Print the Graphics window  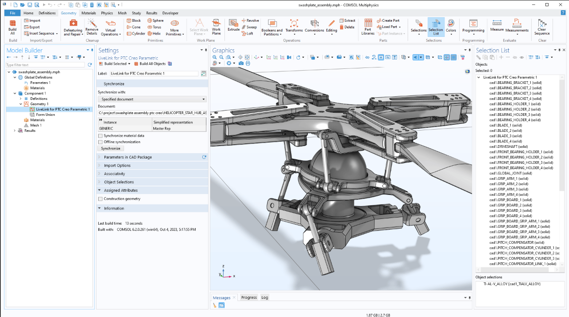tap(248, 63)
